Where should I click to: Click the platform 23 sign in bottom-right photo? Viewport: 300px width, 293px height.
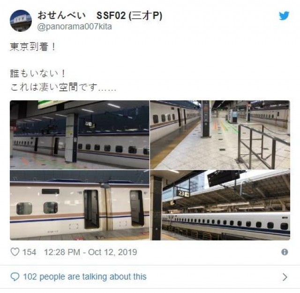(183, 194)
